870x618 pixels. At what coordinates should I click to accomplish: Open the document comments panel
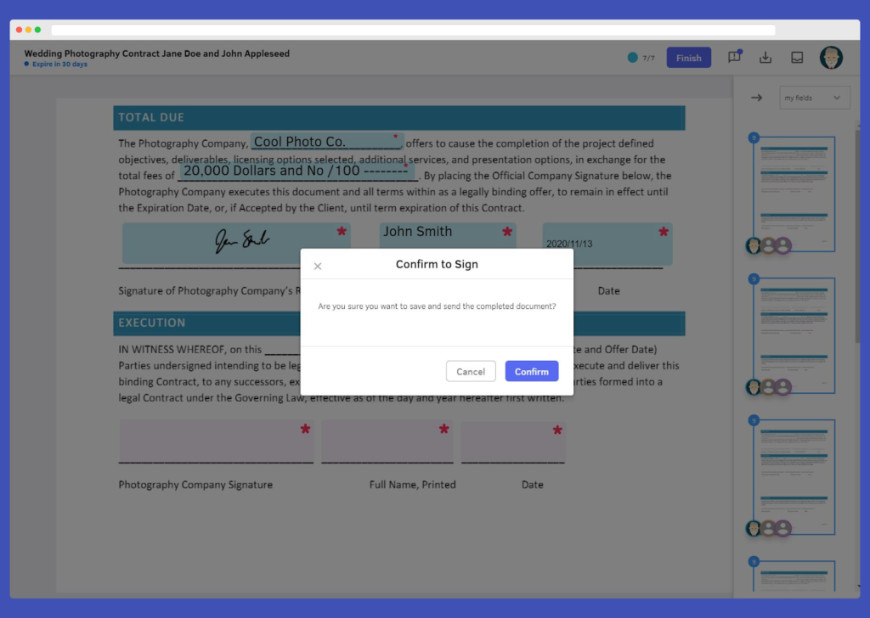734,57
